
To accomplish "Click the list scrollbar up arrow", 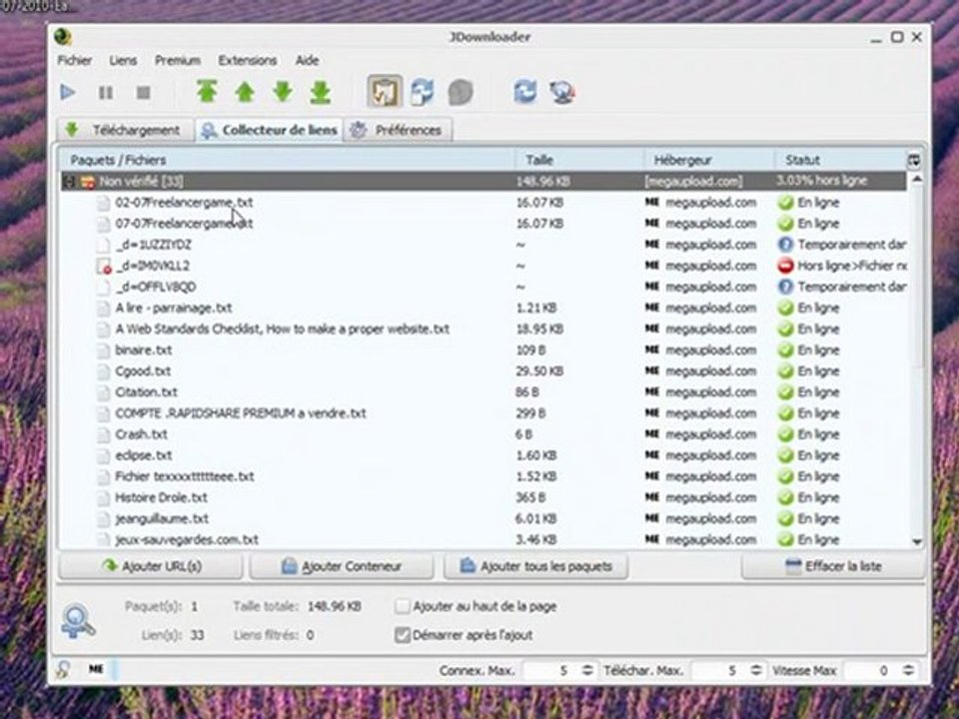I will coord(917,179).
